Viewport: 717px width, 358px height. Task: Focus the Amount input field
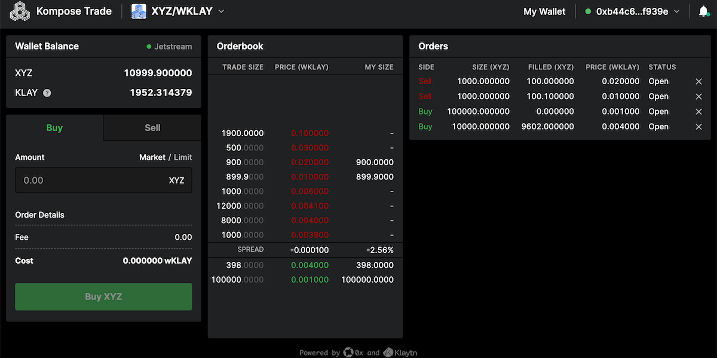pos(103,180)
